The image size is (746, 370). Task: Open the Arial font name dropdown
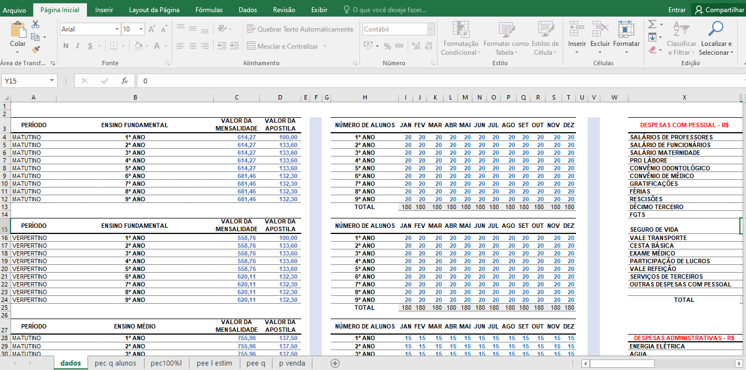pos(117,29)
